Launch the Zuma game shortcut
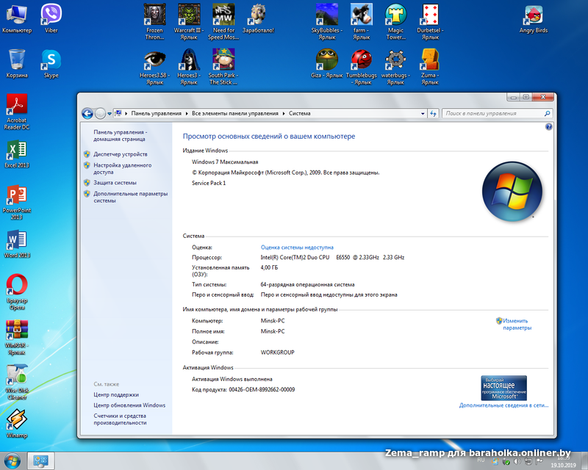The width and height of the screenshot is (588, 470). (430, 67)
